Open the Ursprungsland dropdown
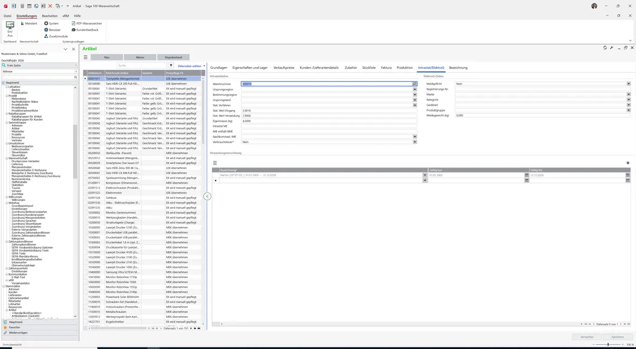Screen dimensions: 636x349 415,100
